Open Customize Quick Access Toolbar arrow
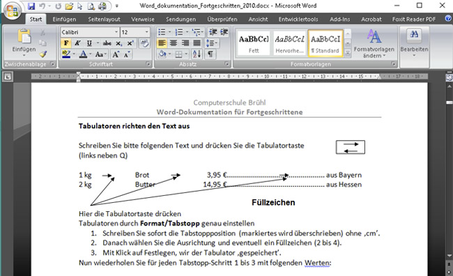 117,6
